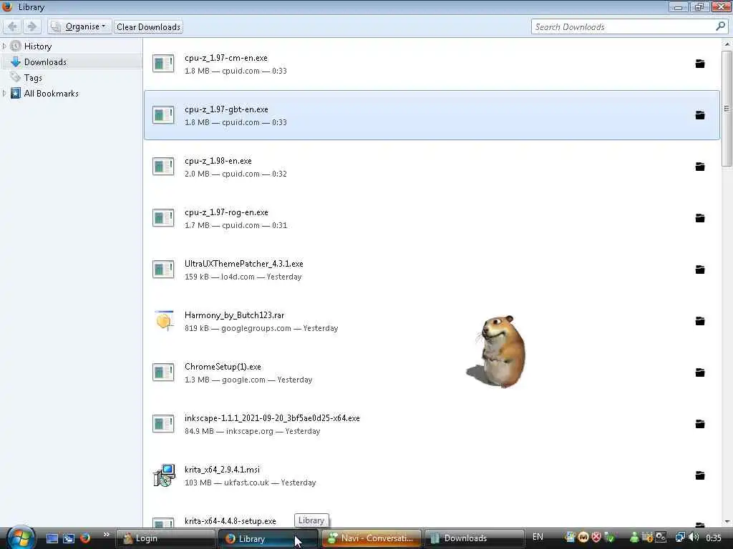733x549 pixels.
Task: Click the krita_x64_2.9.4.1.msi installer icon
Action: pyautogui.click(x=164, y=475)
